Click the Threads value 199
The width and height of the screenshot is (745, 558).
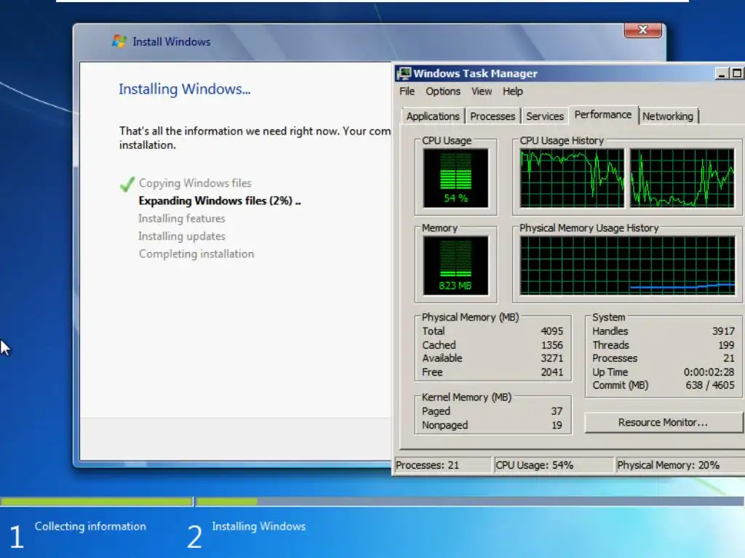click(x=726, y=345)
